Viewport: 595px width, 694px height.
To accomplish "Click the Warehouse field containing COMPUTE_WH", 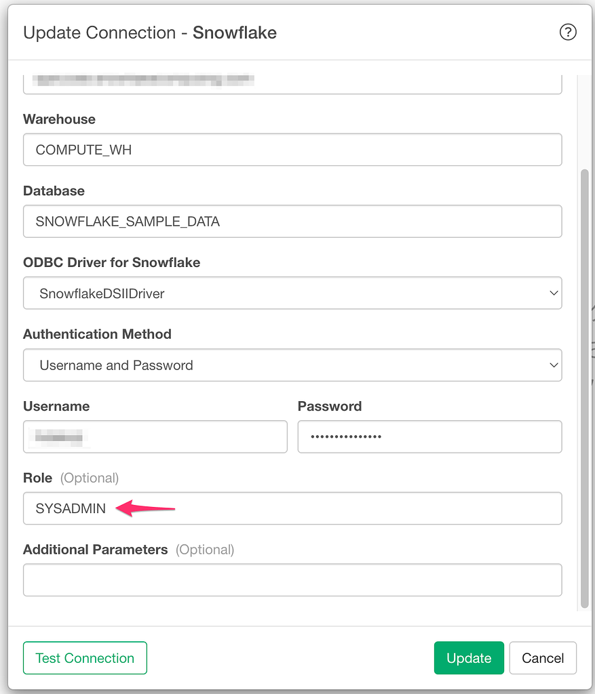I will (x=292, y=150).
